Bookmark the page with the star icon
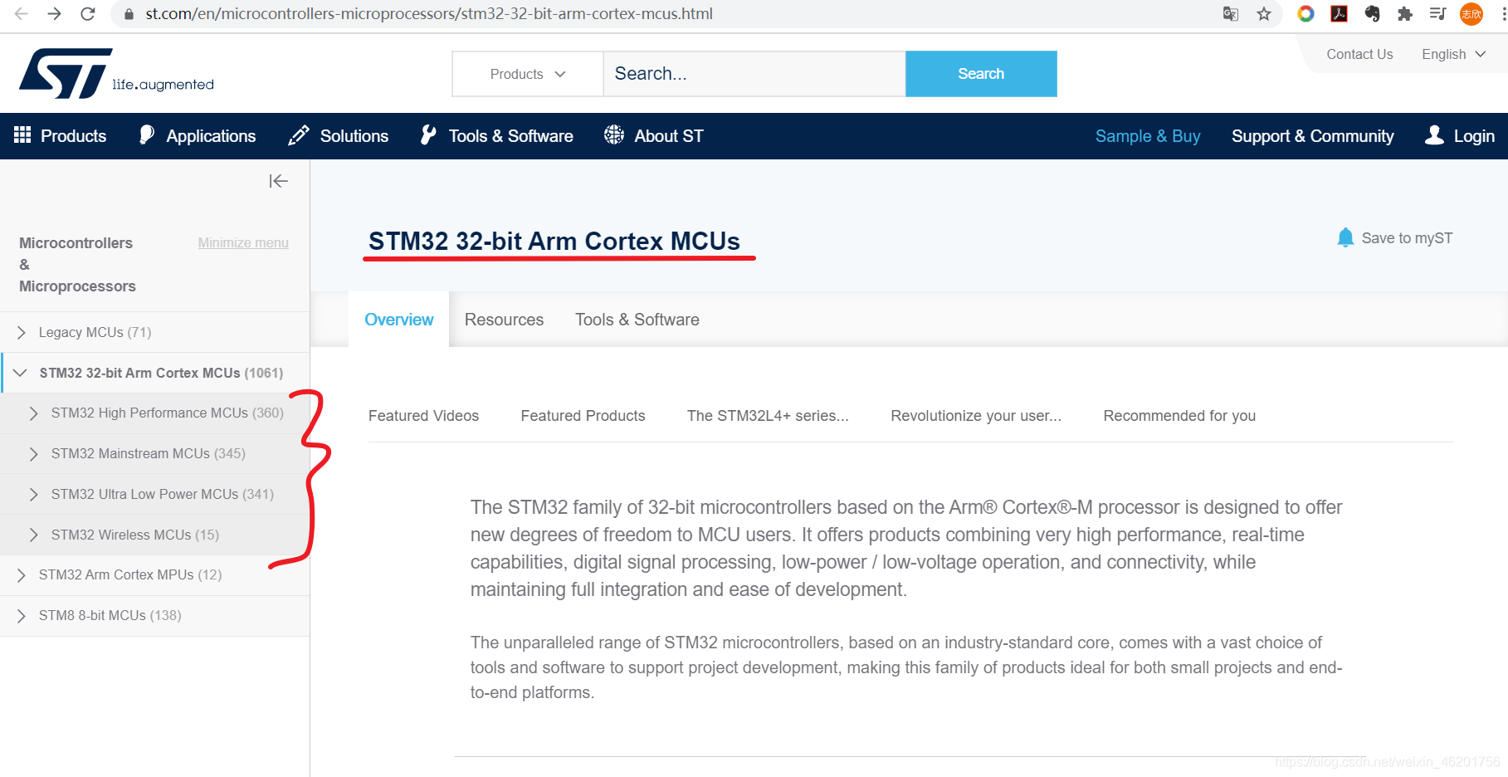This screenshot has height=777, width=1508. [x=1264, y=13]
